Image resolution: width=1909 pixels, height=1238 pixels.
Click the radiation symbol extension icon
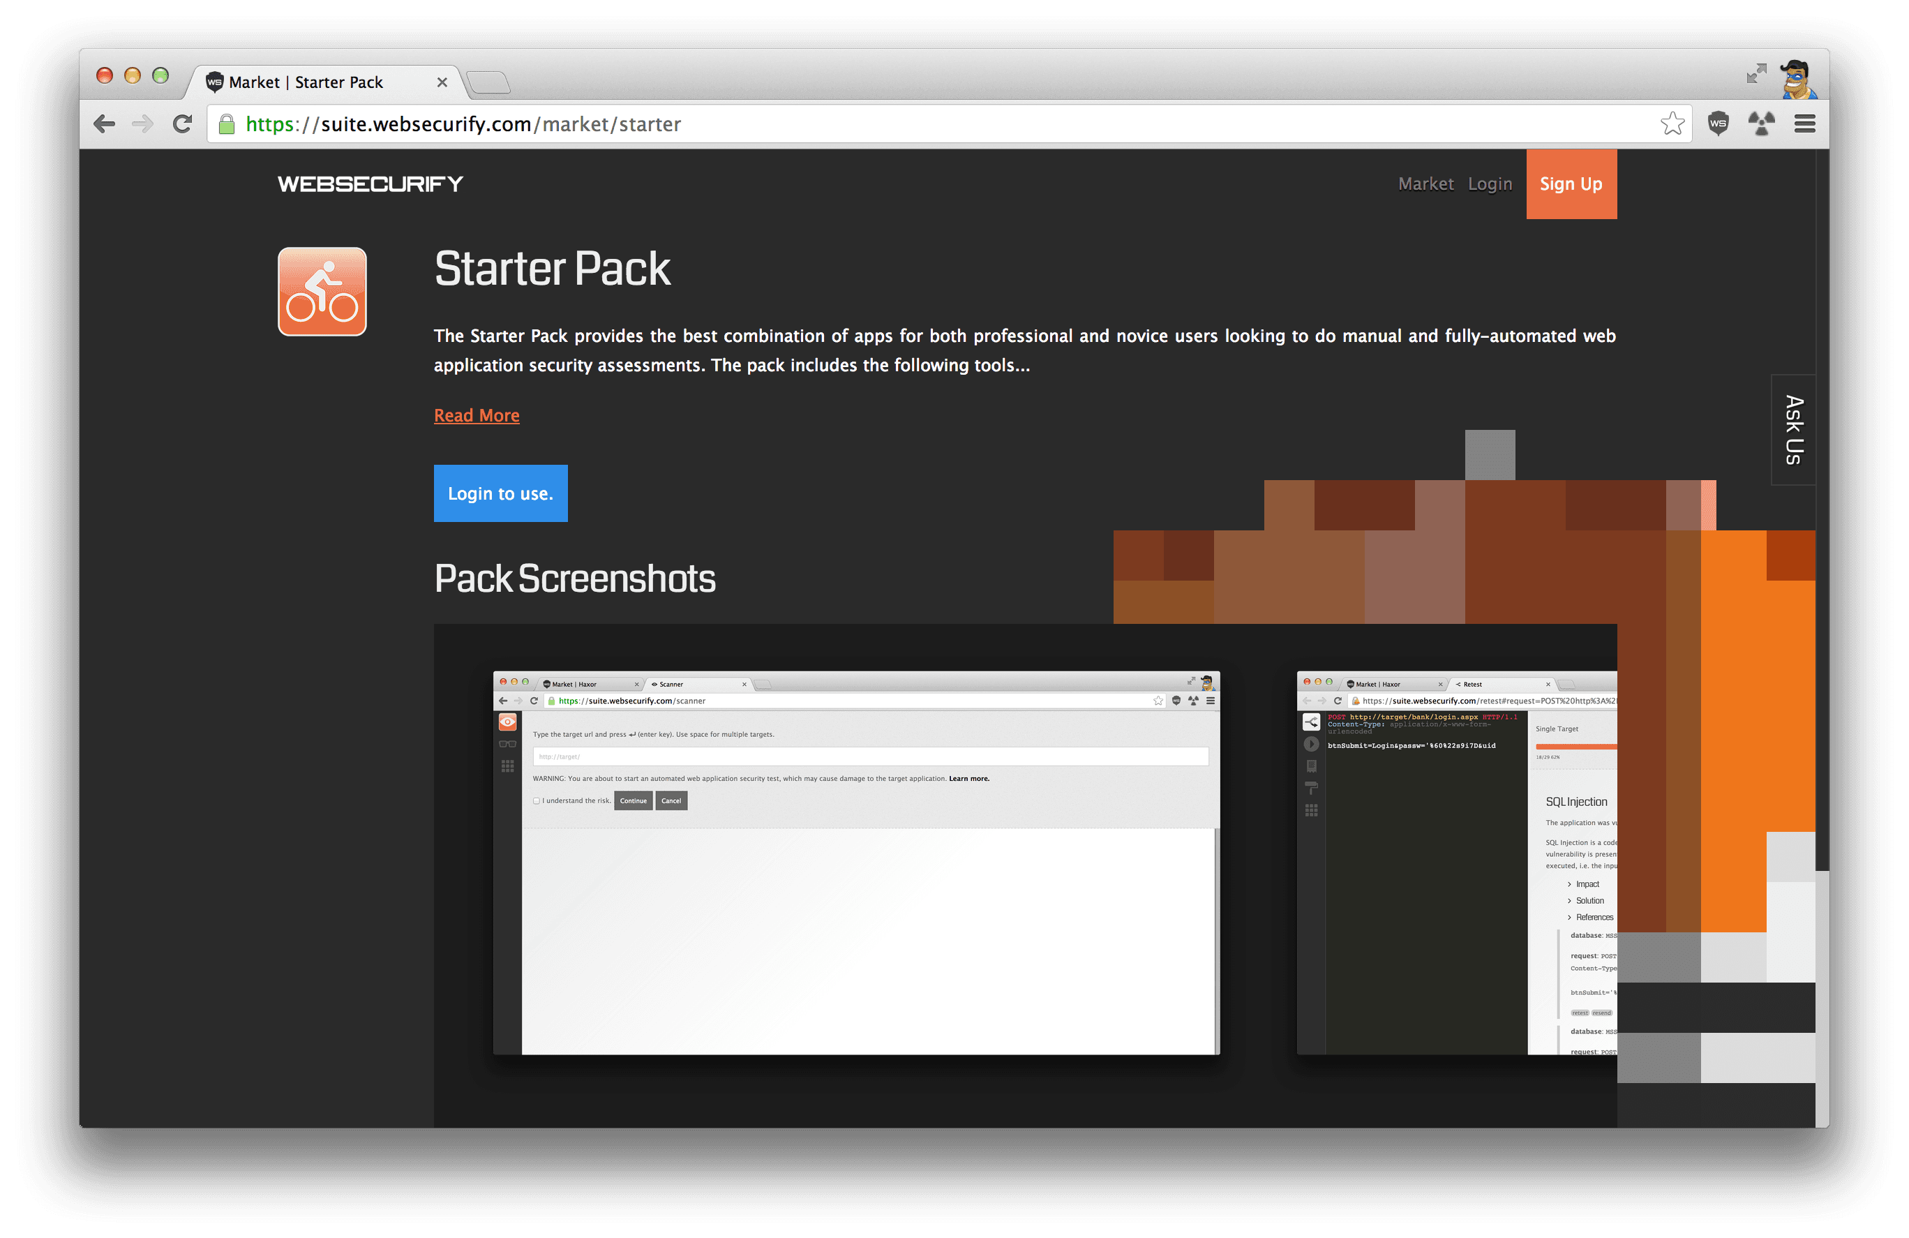coord(1761,124)
